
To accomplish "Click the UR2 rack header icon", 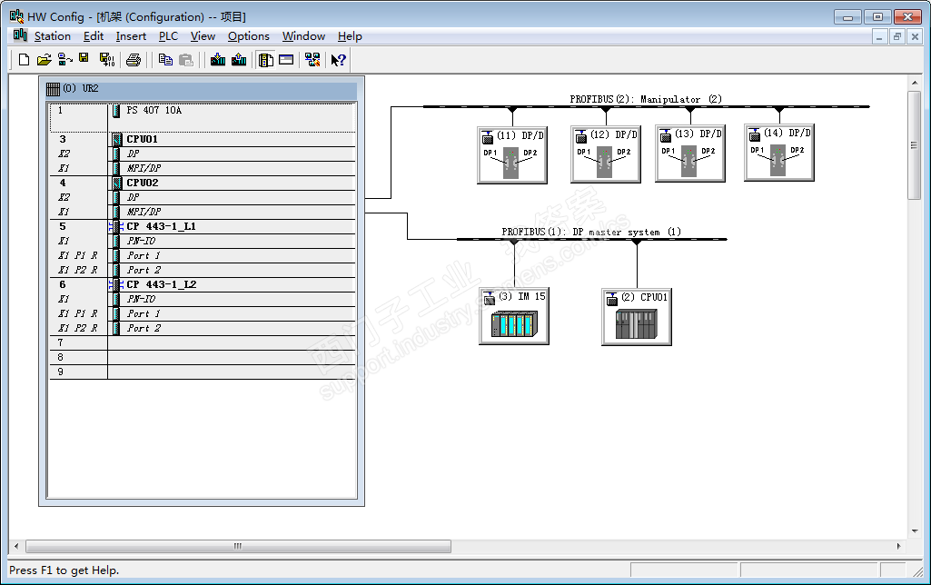I will click(x=53, y=89).
